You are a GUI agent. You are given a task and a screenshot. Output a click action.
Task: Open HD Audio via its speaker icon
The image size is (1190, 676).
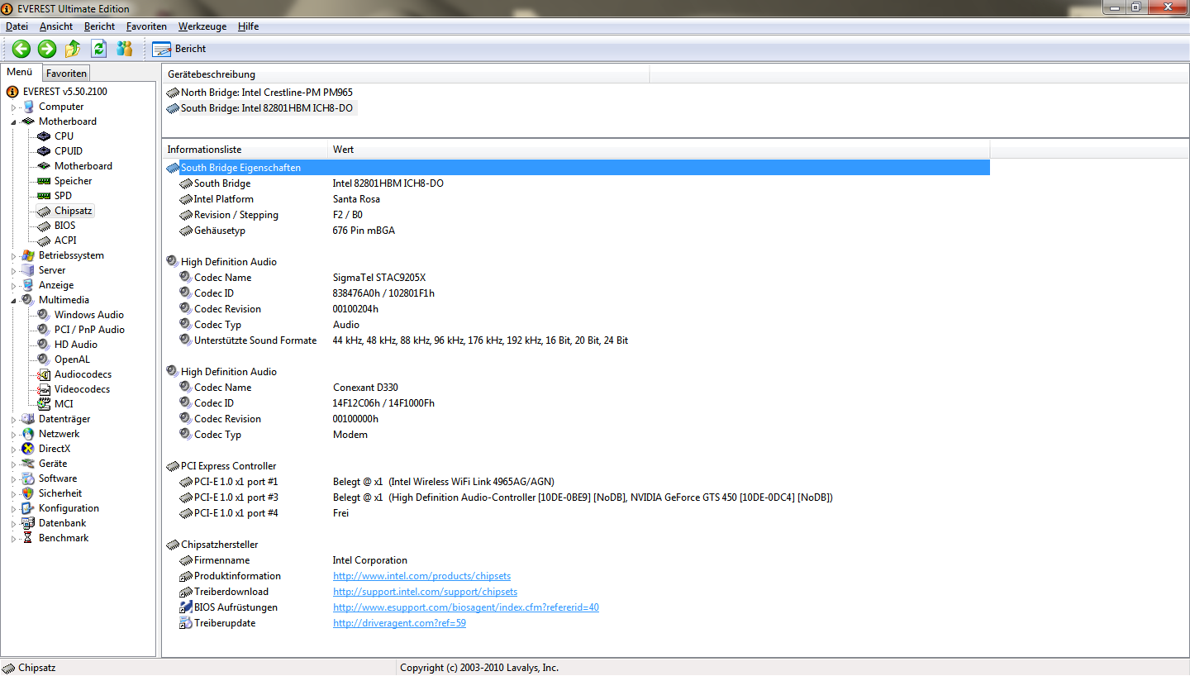(44, 345)
